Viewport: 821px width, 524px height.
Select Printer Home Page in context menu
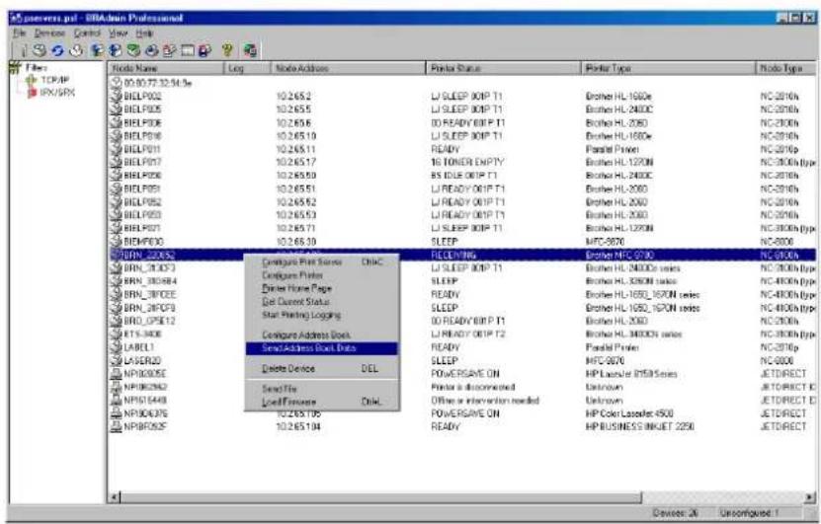point(321,288)
